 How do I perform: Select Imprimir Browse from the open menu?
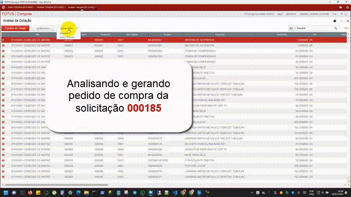(67, 37)
